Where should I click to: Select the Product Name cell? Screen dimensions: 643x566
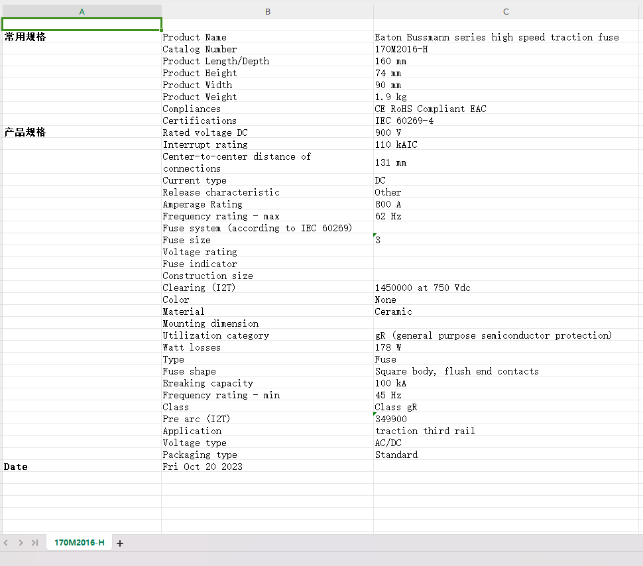(267, 37)
